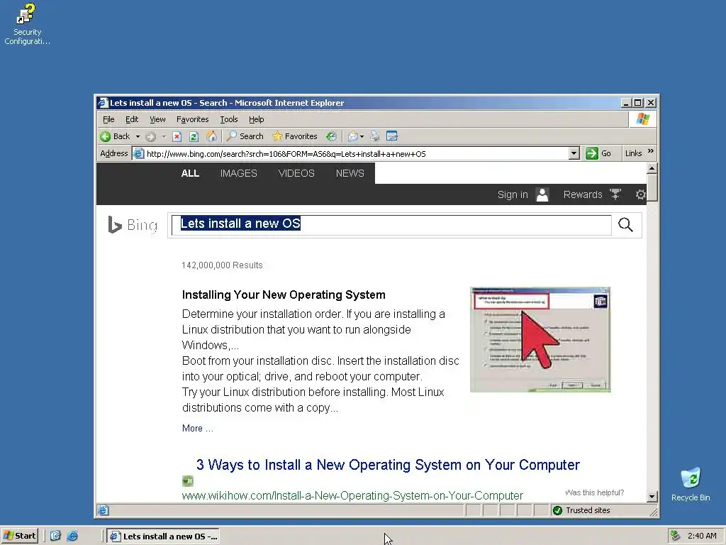This screenshot has width=726, height=545.
Task: Switch to the IMAGES tab
Action: tap(238, 173)
